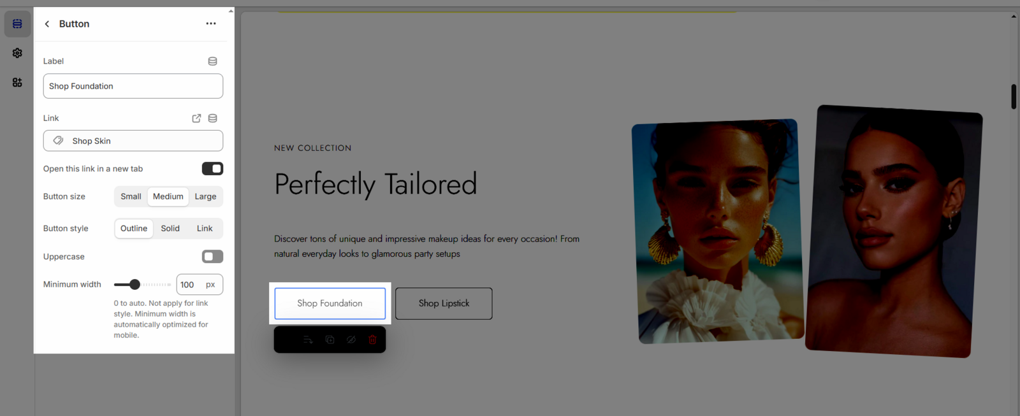Click the Minimum width slider handle
The width and height of the screenshot is (1020, 416).
click(x=135, y=285)
